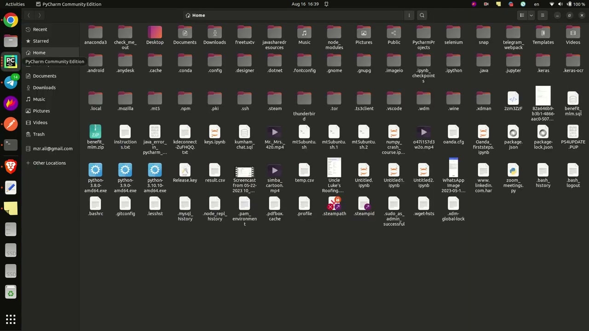The width and height of the screenshot is (589, 331).
Task: Select the python-3.8.0-amd64.exe installer
Action: coord(95,178)
